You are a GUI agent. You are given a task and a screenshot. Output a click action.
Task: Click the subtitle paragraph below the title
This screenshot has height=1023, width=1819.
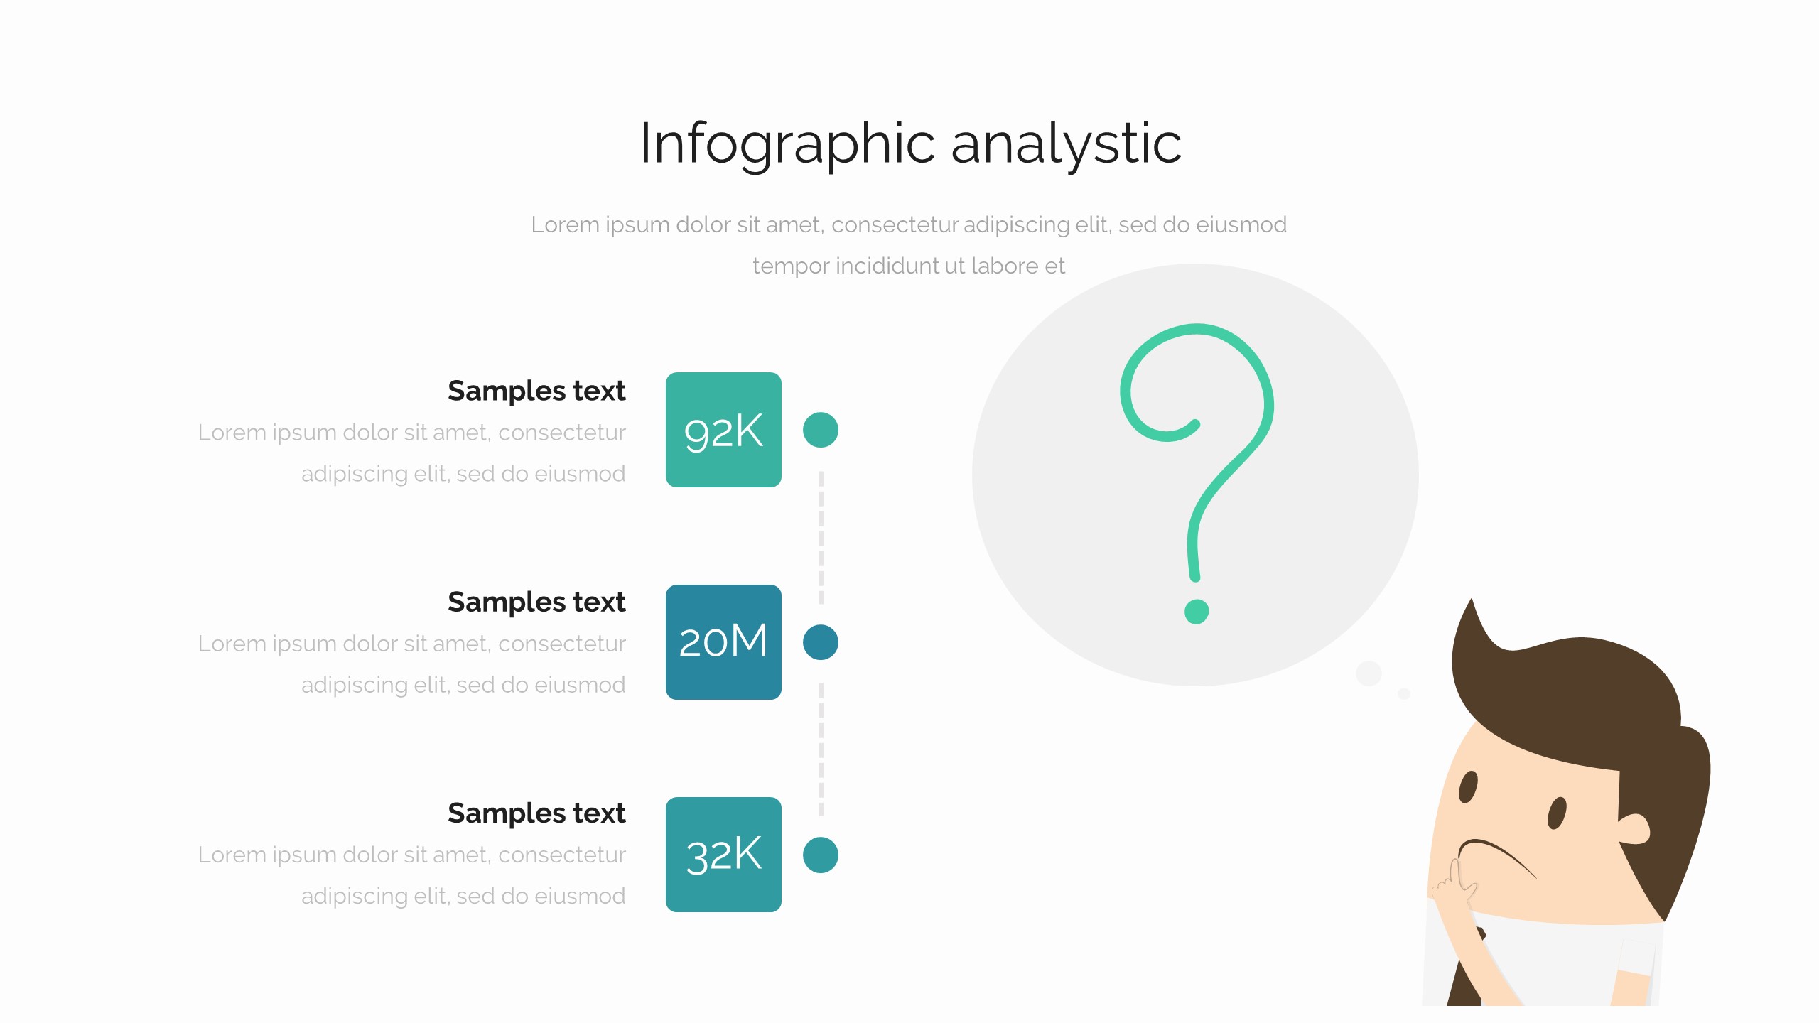point(909,245)
